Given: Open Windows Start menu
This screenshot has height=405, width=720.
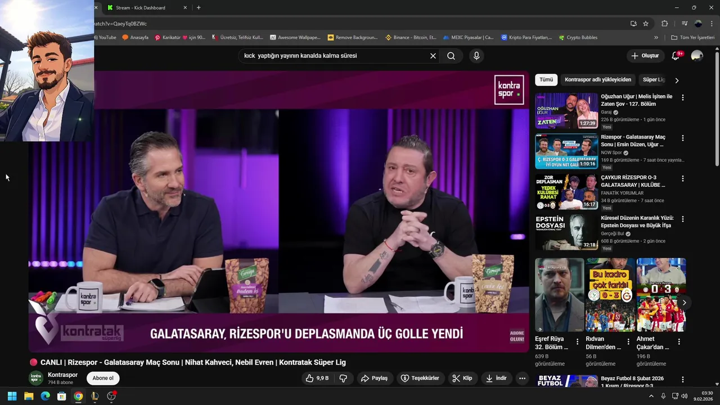Looking at the screenshot, I should coord(12,396).
